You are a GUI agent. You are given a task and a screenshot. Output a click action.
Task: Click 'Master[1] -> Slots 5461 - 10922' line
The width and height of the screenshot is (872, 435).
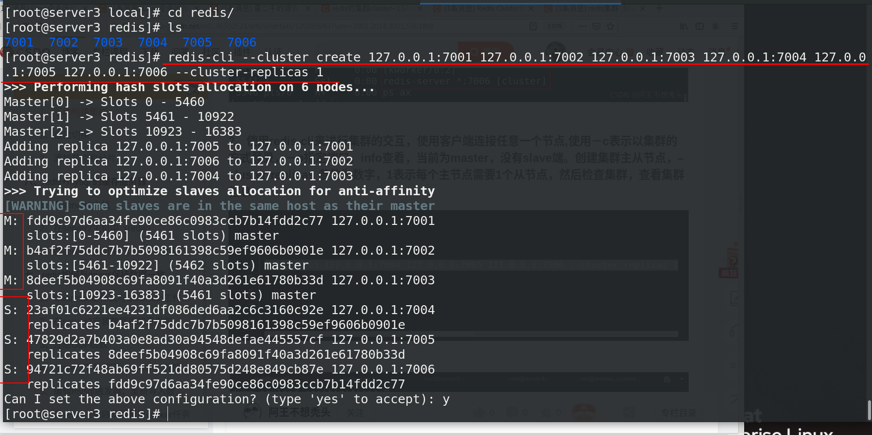[x=119, y=117]
